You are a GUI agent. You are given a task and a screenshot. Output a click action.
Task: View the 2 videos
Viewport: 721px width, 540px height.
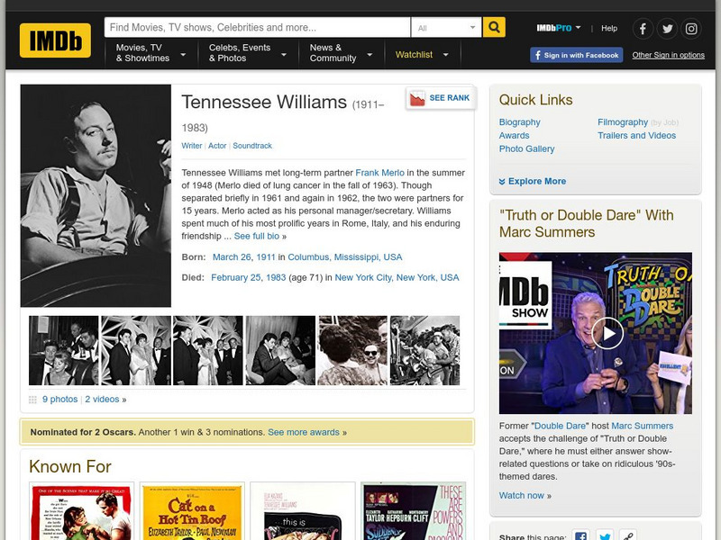click(x=102, y=400)
